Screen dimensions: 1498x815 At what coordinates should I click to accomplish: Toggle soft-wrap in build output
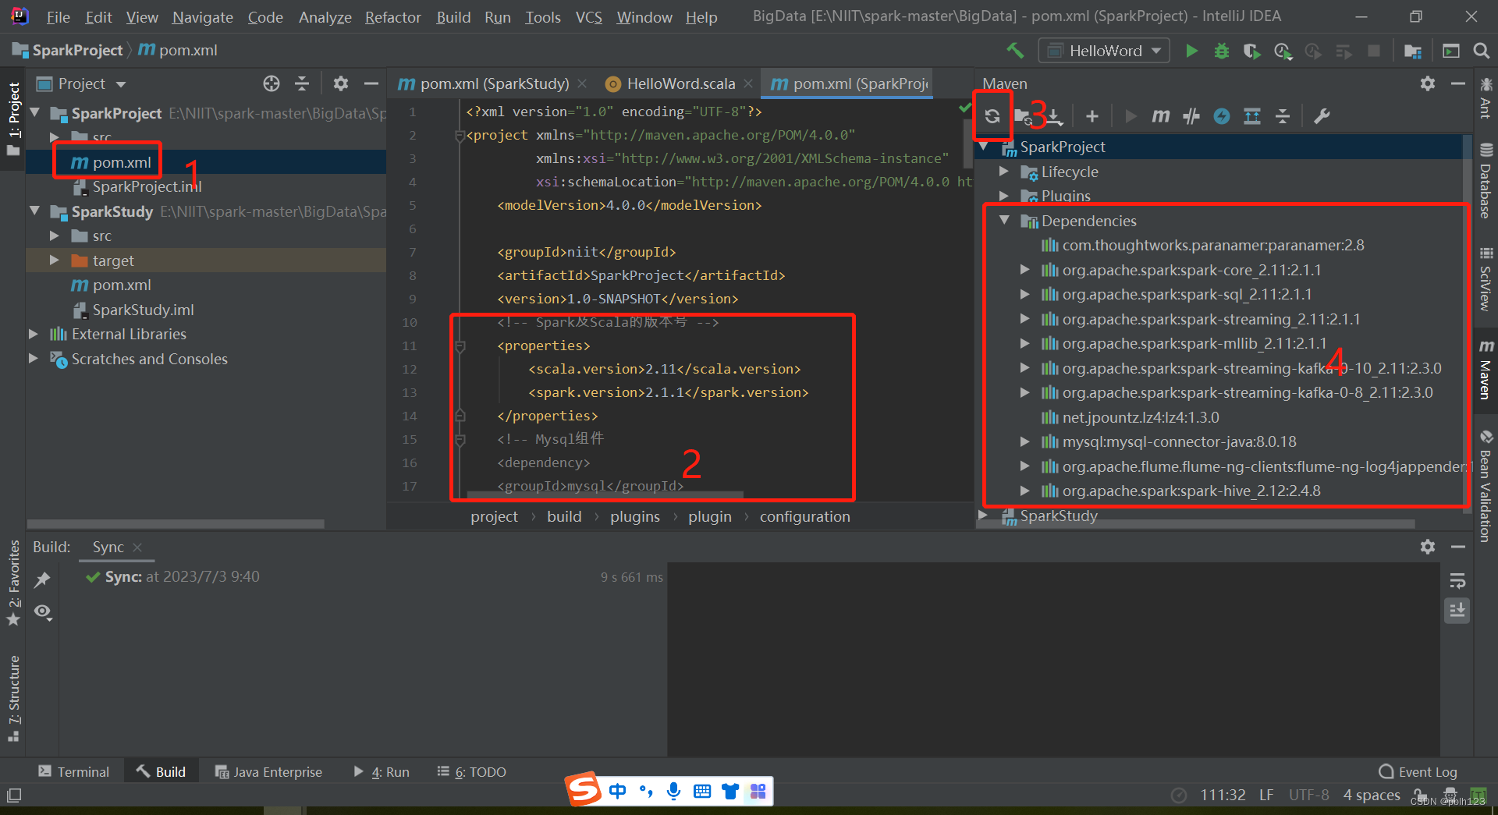[x=1457, y=580]
